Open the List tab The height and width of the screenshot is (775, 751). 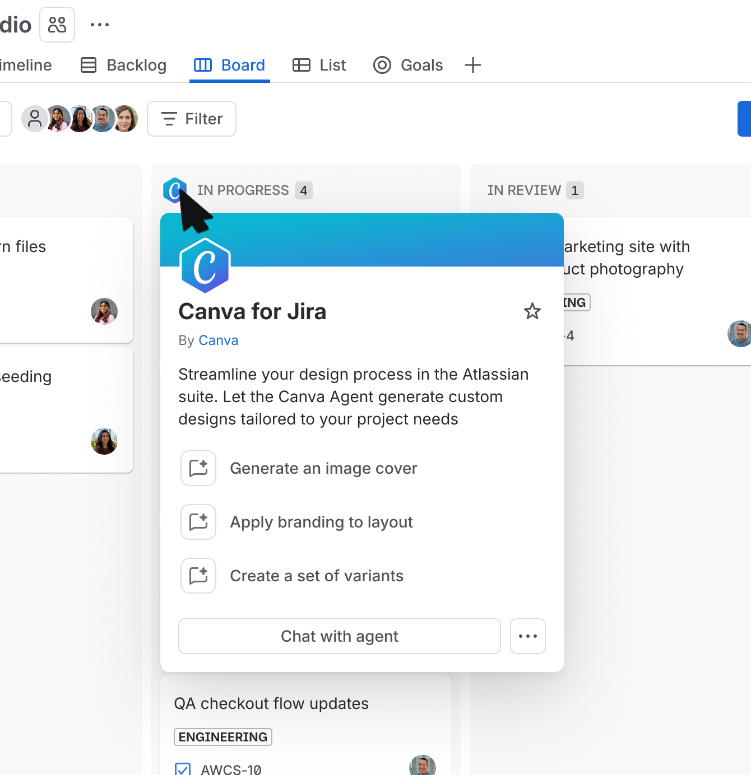tap(319, 65)
